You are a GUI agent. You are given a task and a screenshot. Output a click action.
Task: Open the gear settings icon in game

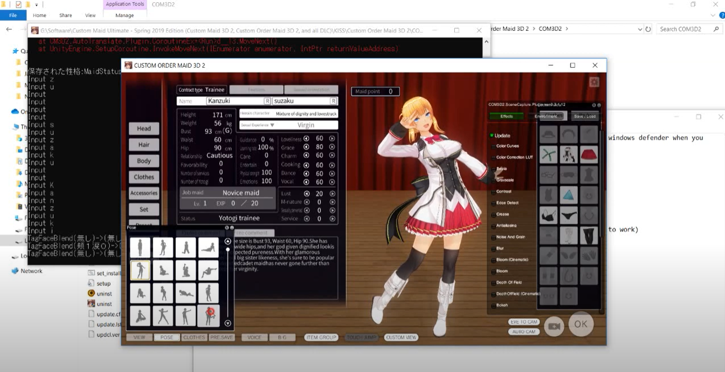[x=594, y=82]
